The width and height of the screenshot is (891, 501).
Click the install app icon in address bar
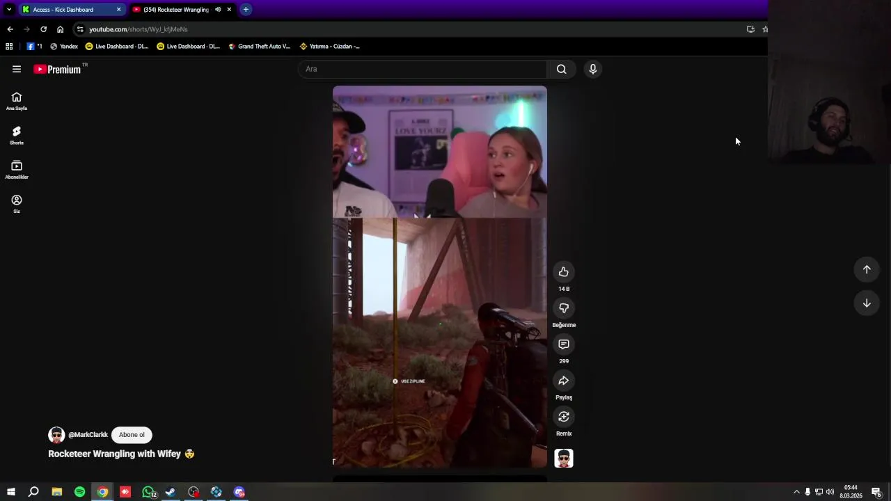click(750, 29)
